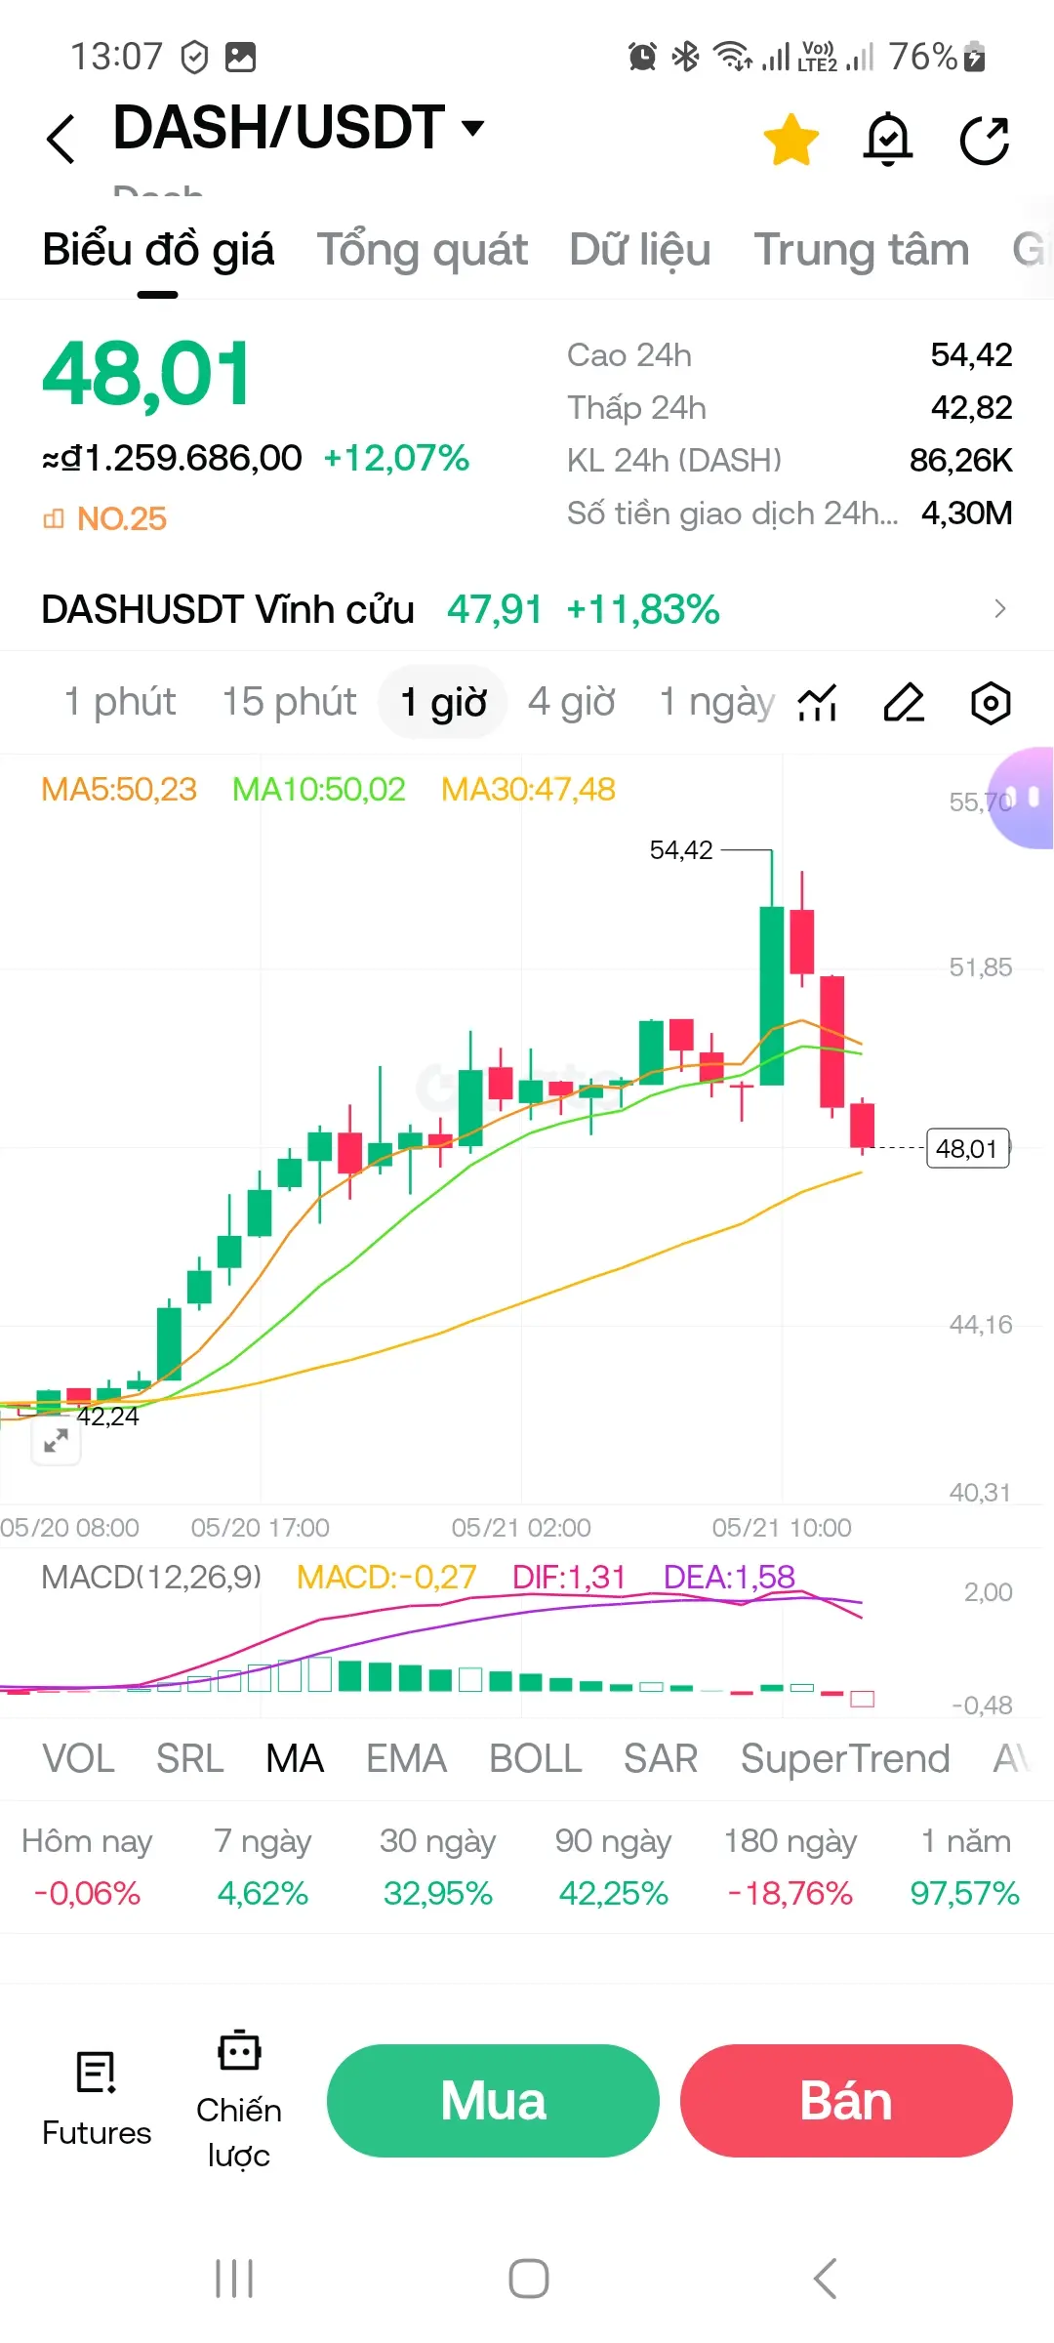This screenshot has width=1054, height=2343.
Task: Tap KL 24h (DASH) value 86,26K
Action: click(x=960, y=460)
